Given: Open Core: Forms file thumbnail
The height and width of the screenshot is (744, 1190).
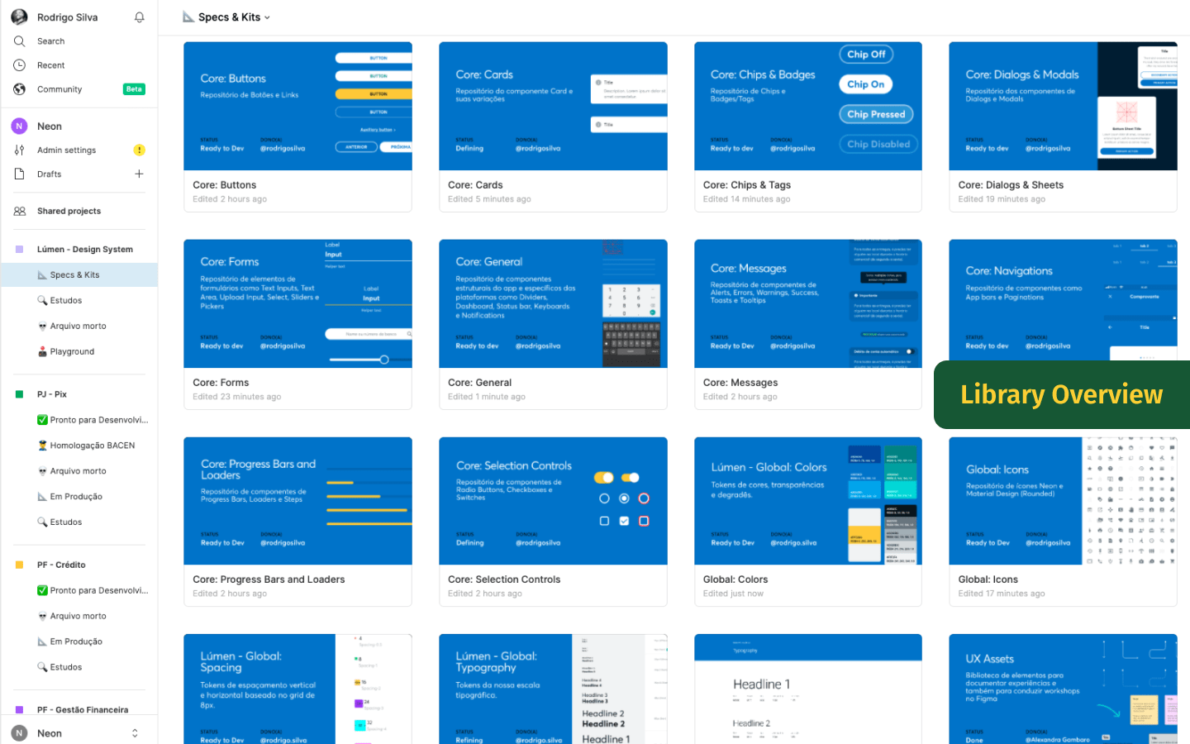Looking at the screenshot, I should coord(297,304).
